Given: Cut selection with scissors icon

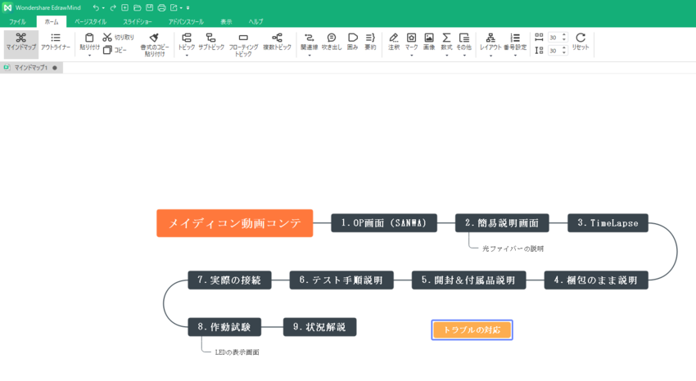Looking at the screenshot, I should pos(107,38).
